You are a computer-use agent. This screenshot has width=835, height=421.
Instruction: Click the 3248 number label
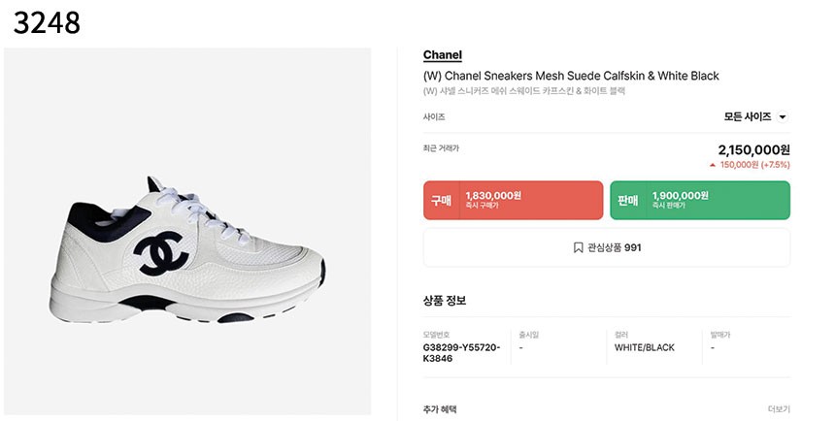click(47, 23)
